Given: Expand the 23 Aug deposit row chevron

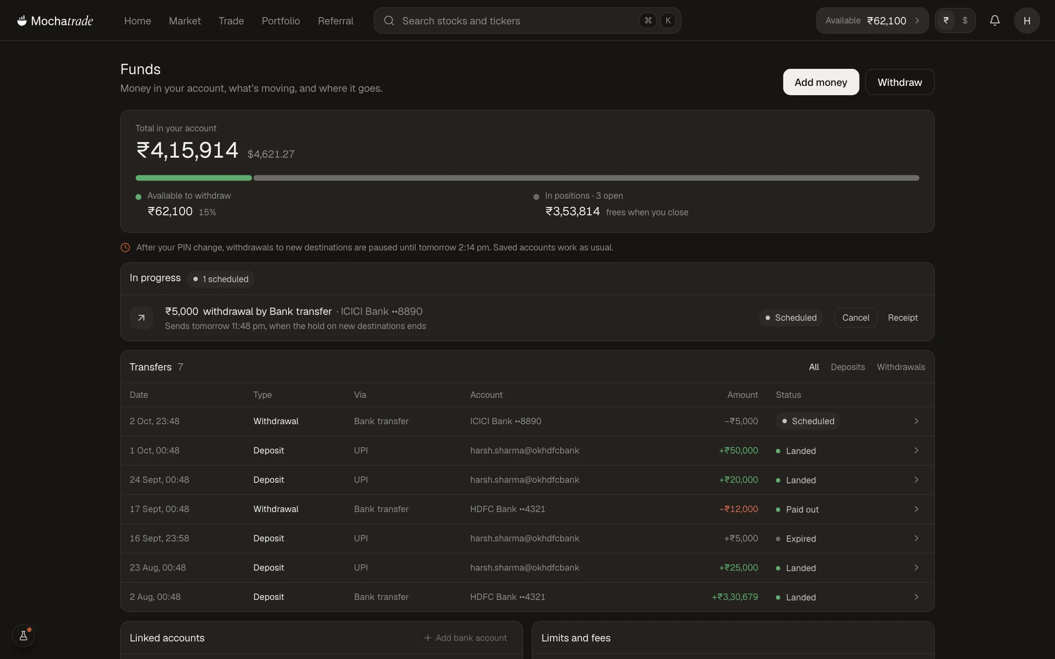Looking at the screenshot, I should (916, 567).
